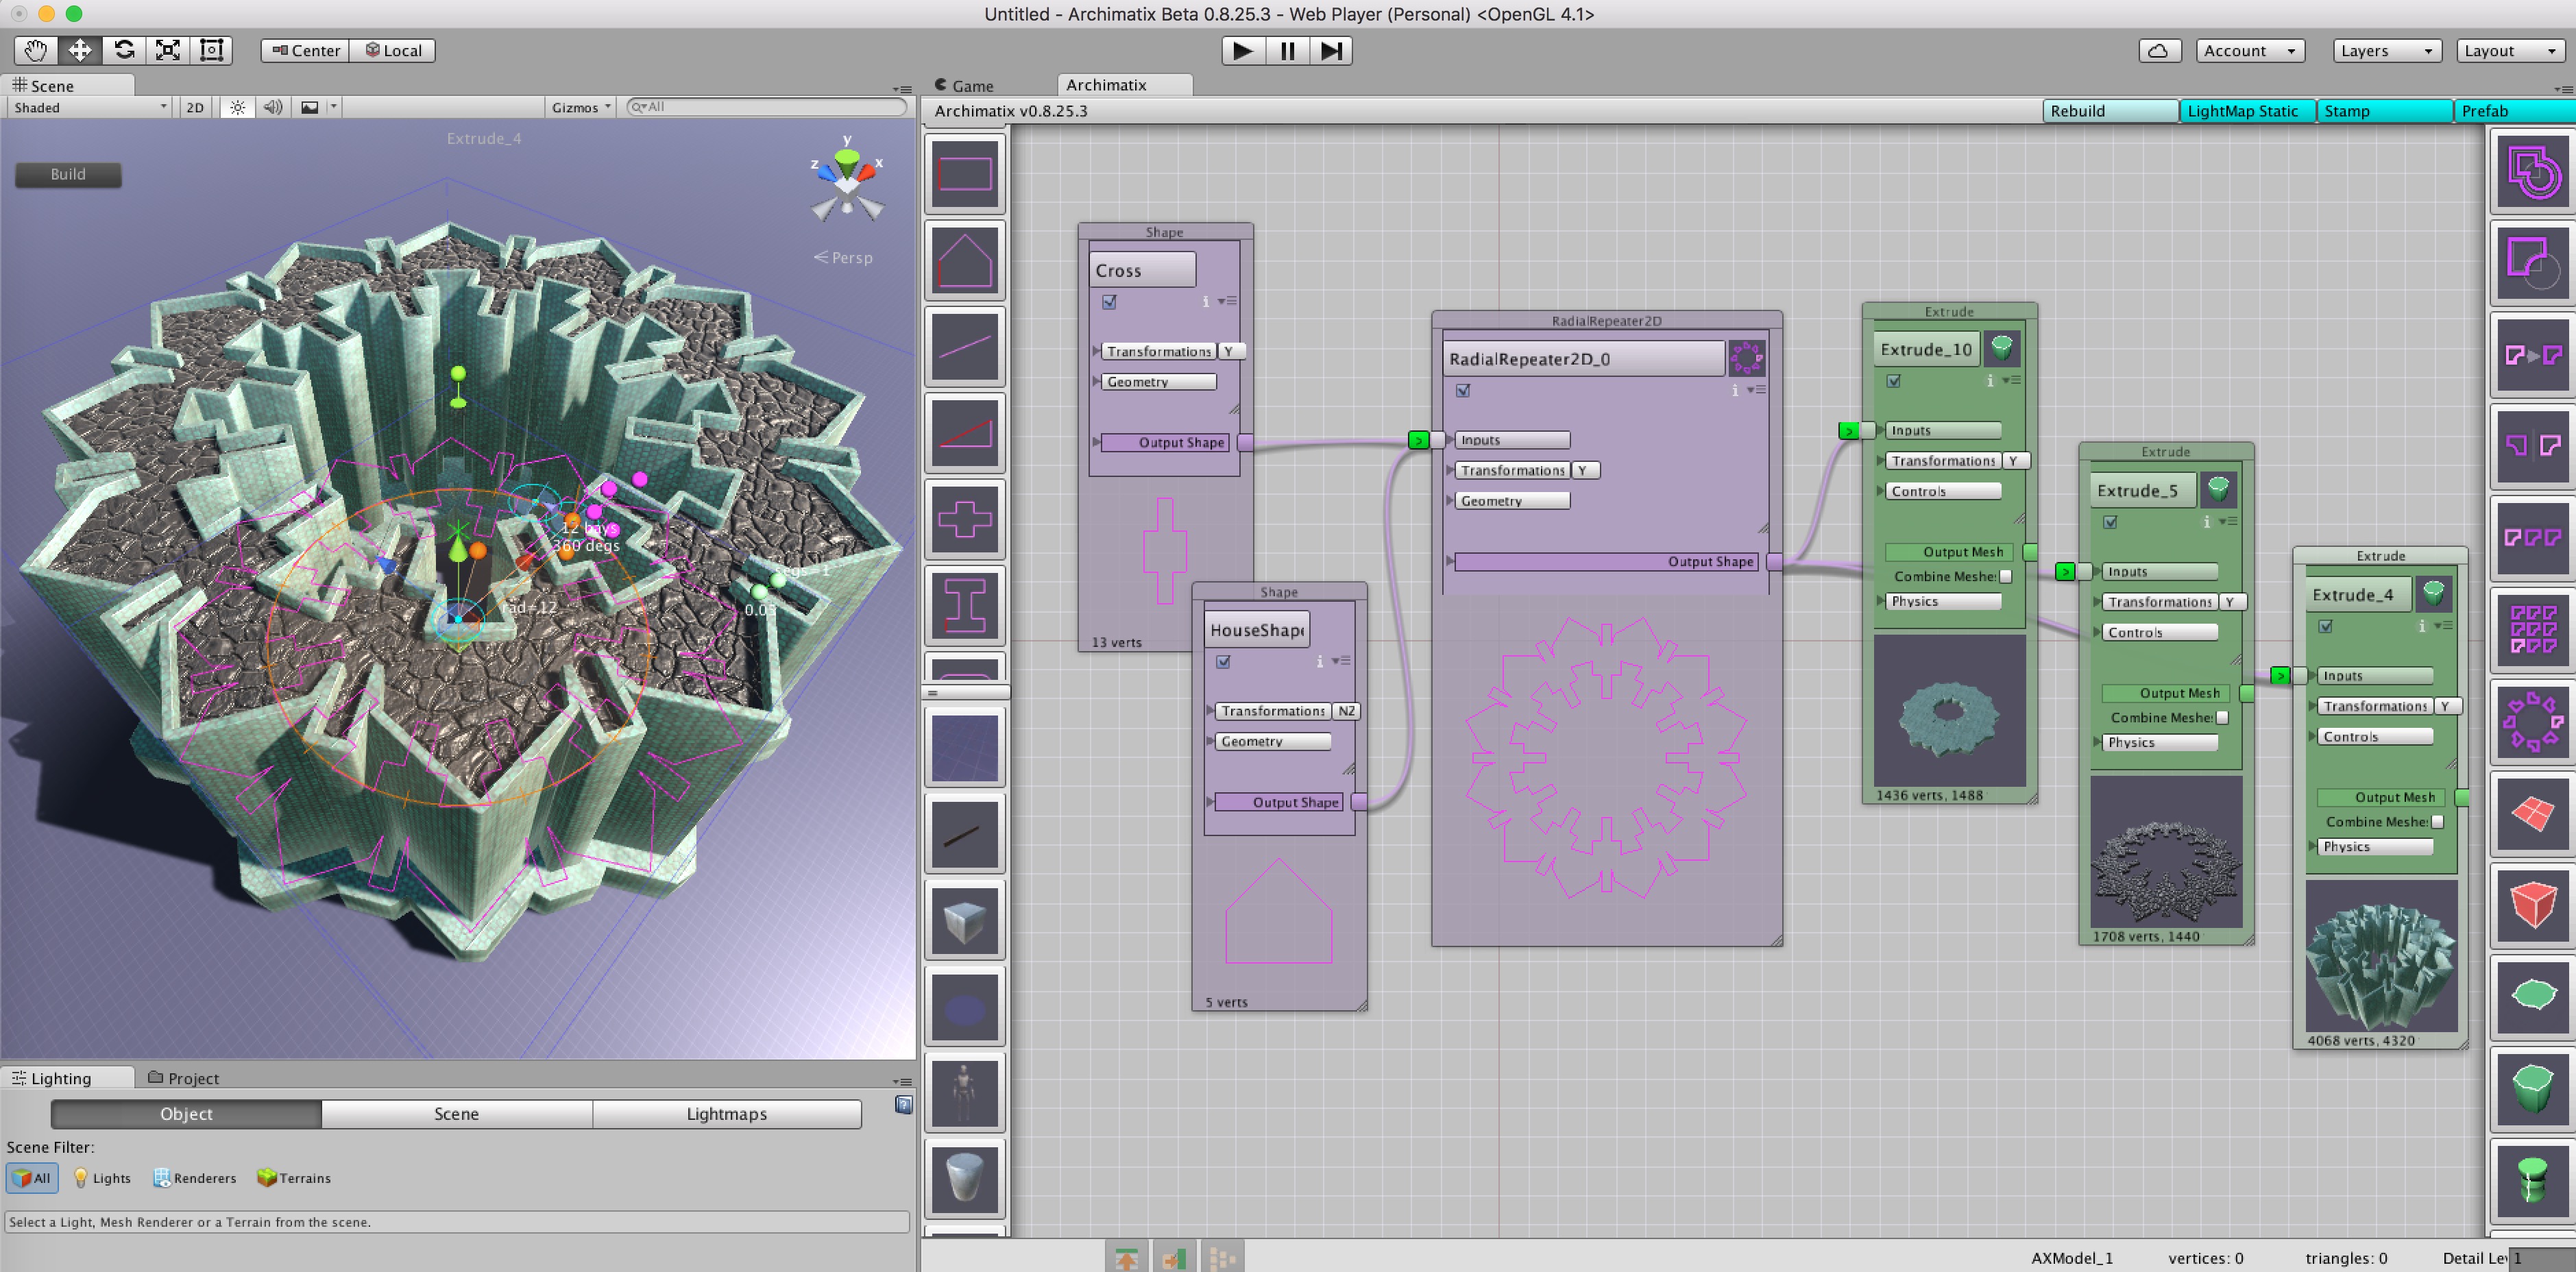Viewport: 2576px width, 1272px height.
Task: Switch to the Game tab
Action: click(x=964, y=85)
